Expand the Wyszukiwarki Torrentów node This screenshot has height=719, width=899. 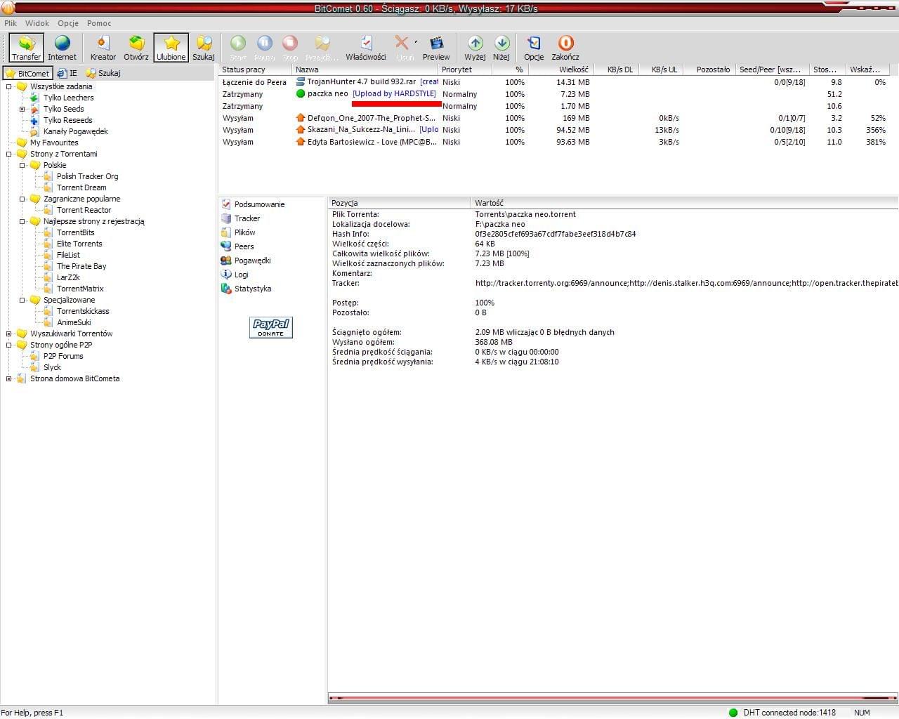(x=8, y=334)
